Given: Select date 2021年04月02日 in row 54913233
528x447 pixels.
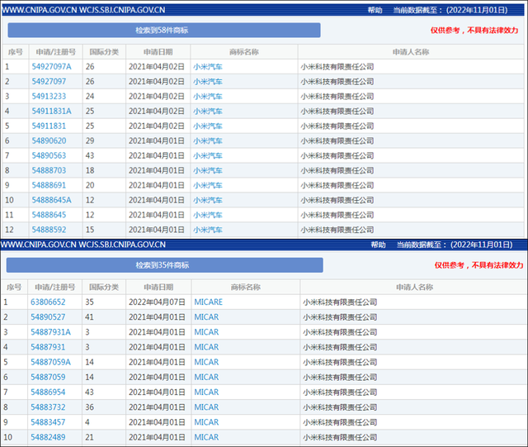Looking at the screenshot, I should point(157,97).
